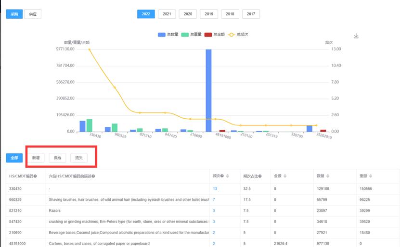
Task: Sort table by 频次 column arrows
Action: (x=227, y=176)
